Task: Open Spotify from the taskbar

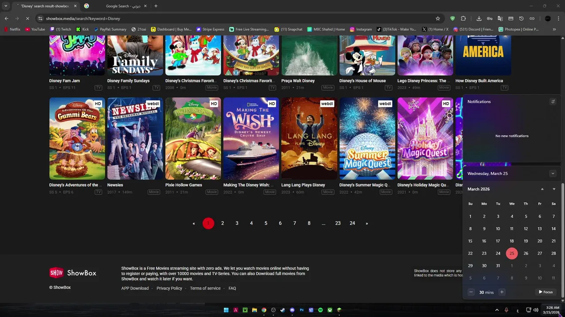Action: (x=320, y=310)
